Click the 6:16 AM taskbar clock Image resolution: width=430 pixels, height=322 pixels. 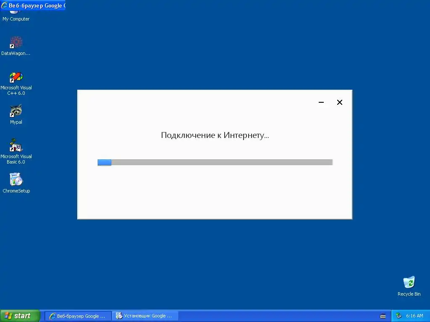[414, 316]
